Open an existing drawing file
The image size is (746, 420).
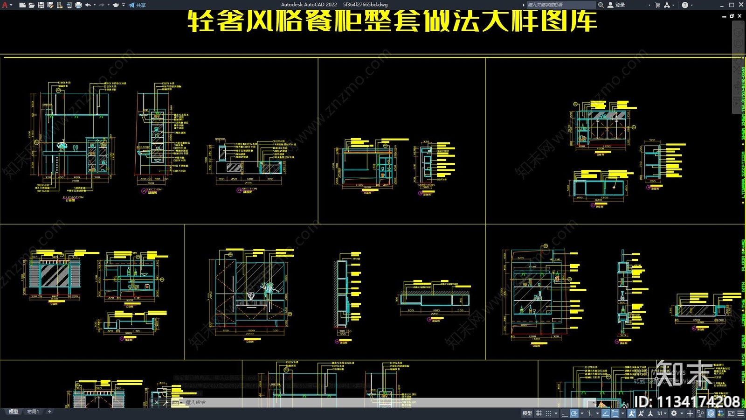31,5
